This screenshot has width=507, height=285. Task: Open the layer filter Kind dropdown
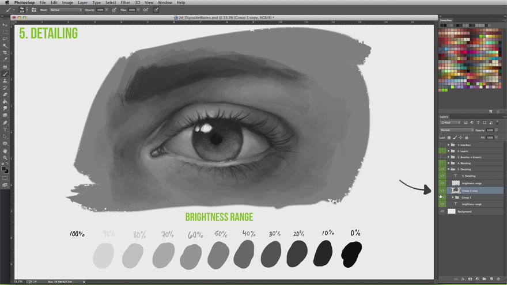[x=450, y=123]
